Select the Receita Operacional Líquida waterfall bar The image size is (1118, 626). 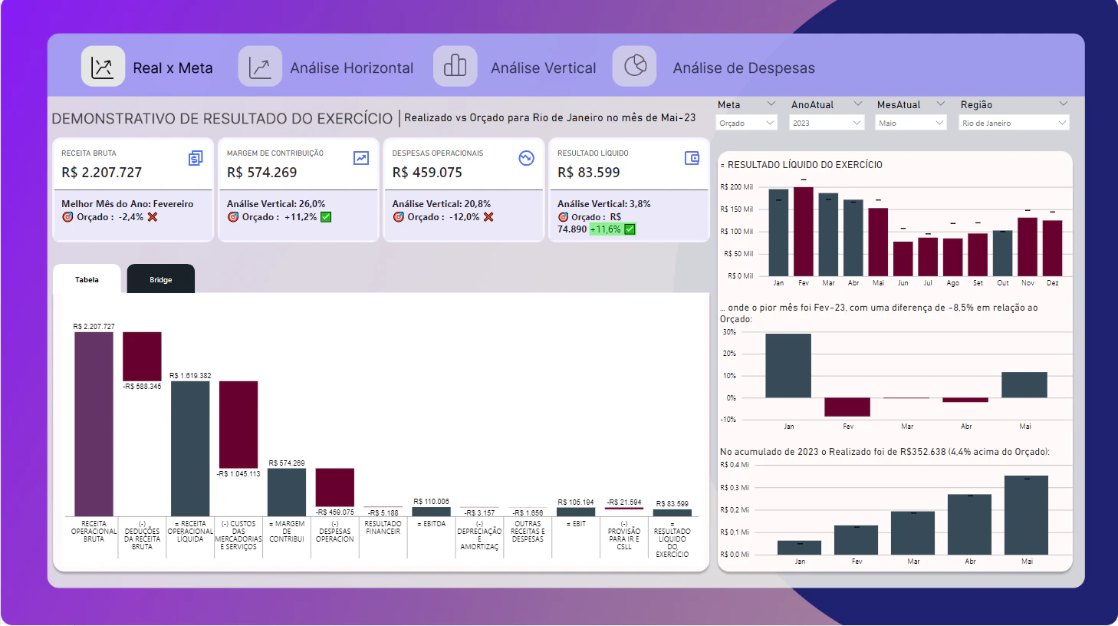pyautogui.click(x=190, y=448)
